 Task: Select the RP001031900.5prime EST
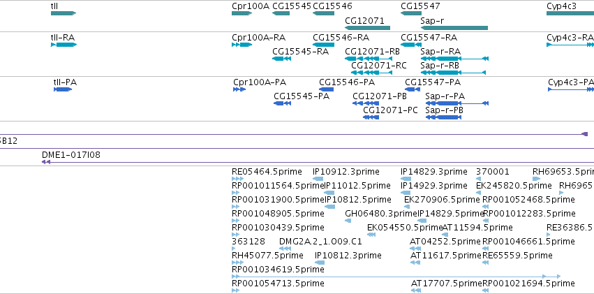(235, 207)
